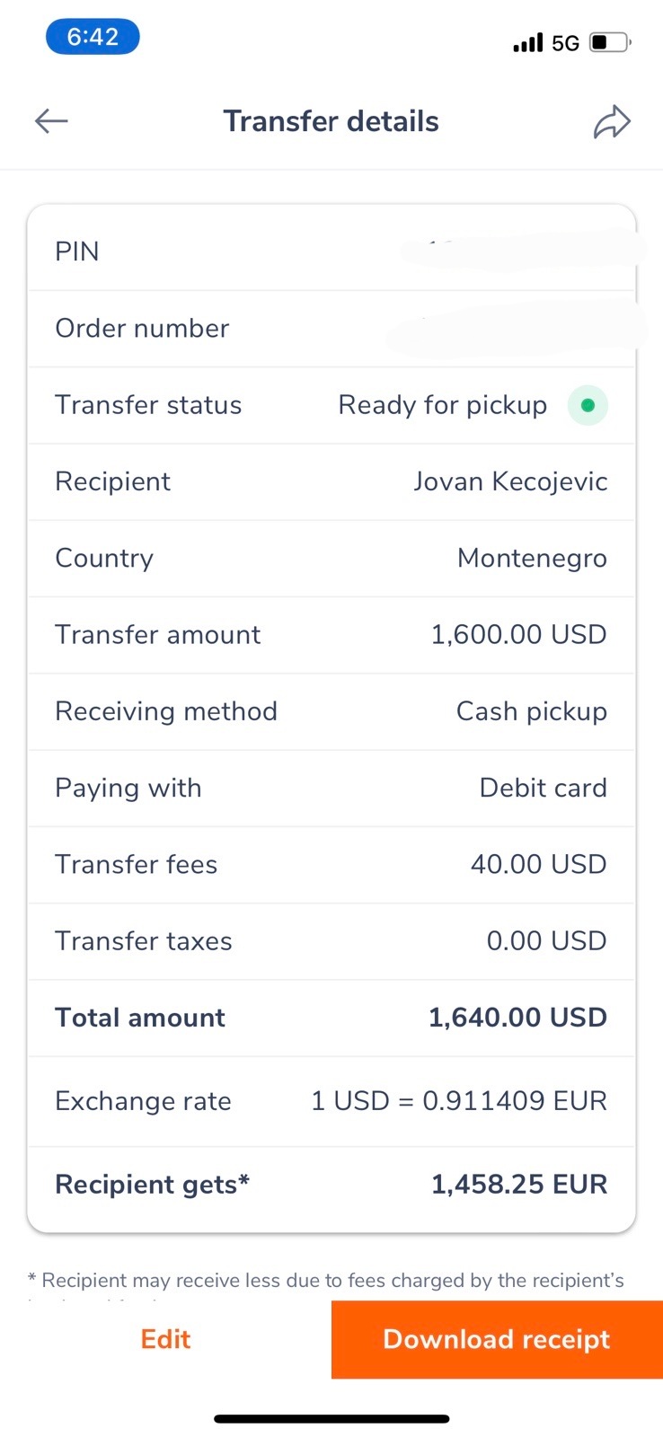
Task: Tap the 6:42 time pill
Action: pyautogui.click(x=93, y=37)
